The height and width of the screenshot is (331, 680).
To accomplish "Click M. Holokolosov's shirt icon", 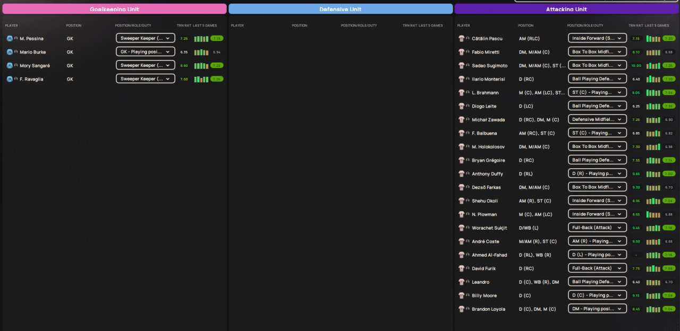I will [x=462, y=146].
